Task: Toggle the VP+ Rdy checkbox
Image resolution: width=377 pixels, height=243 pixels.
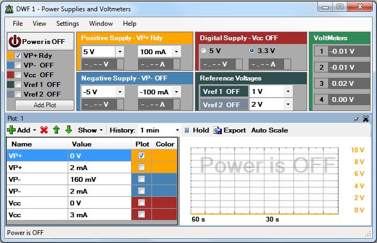Action: click(18, 56)
